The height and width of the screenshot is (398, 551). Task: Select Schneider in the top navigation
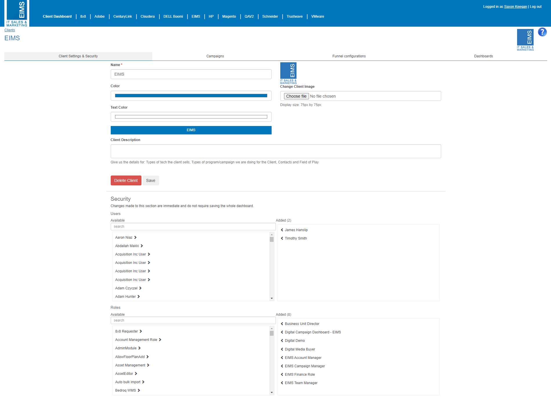pos(270,17)
